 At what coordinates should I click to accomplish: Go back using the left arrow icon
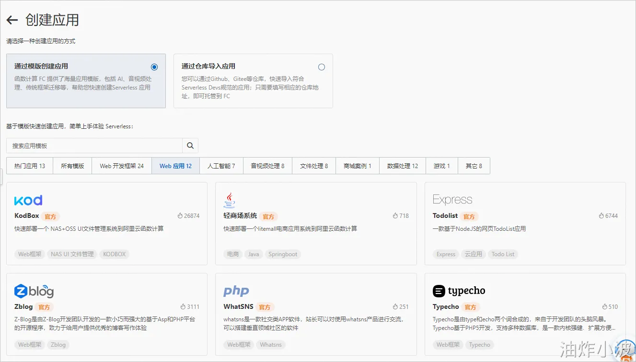(12, 20)
